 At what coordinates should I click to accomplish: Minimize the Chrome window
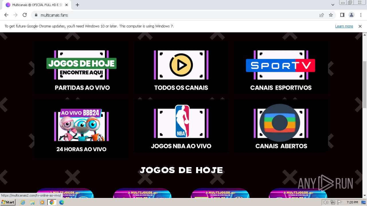tap(343, 2)
